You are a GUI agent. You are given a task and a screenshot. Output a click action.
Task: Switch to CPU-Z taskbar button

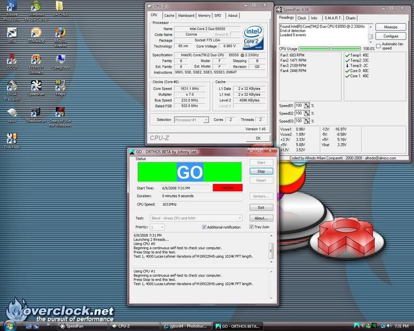134,326
